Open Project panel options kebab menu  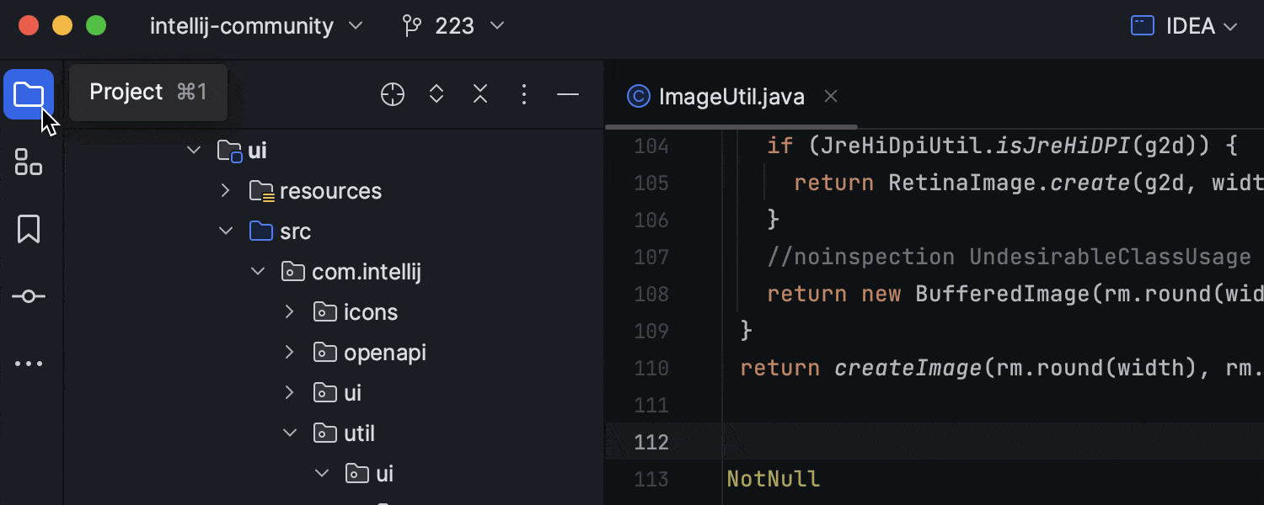(x=524, y=94)
